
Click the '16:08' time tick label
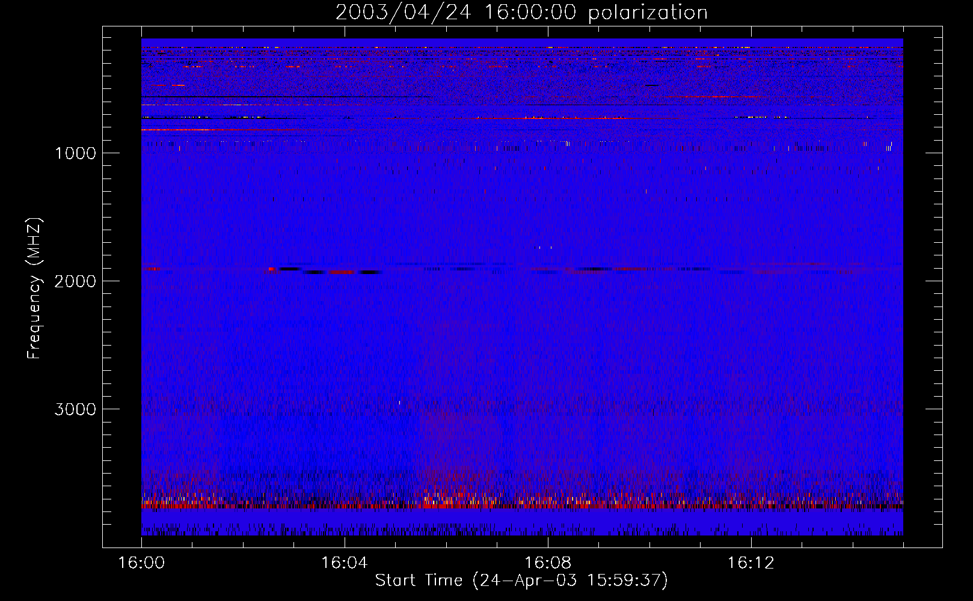pos(547,563)
